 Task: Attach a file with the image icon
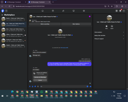point(33,86)
